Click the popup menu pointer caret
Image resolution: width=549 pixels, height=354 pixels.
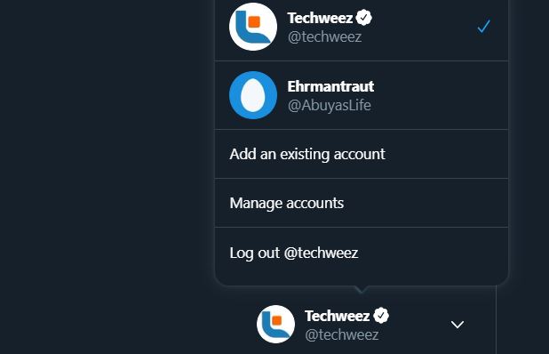pos(362,289)
